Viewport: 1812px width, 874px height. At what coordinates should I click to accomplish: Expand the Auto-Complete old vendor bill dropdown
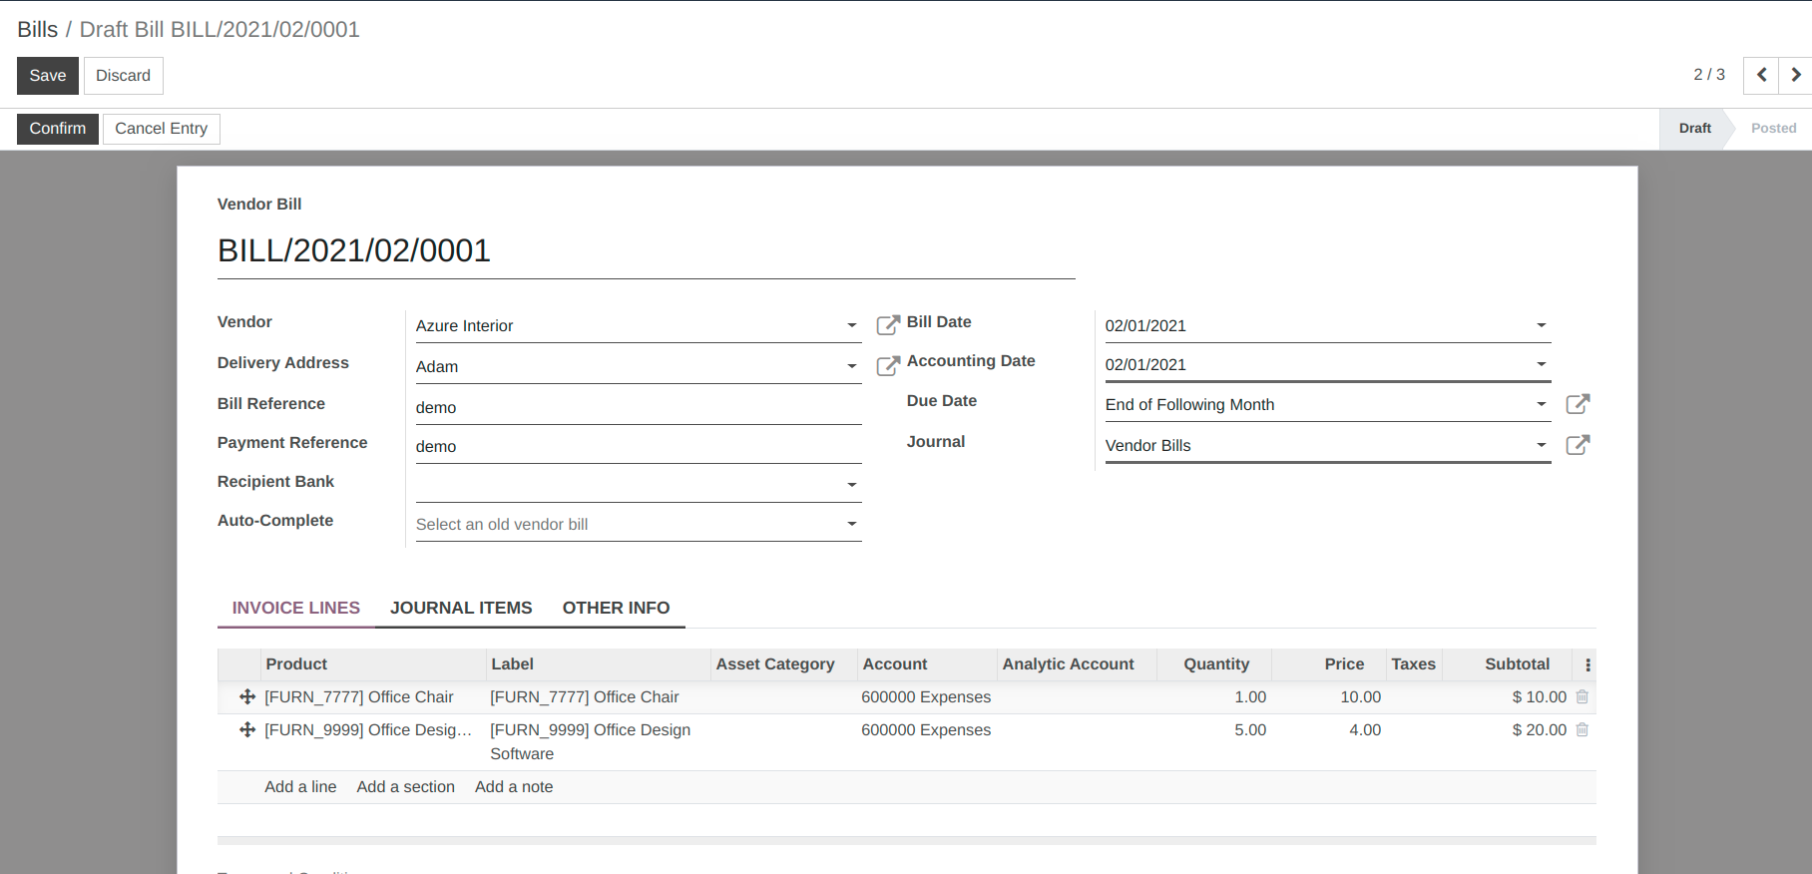[x=852, y=524]
